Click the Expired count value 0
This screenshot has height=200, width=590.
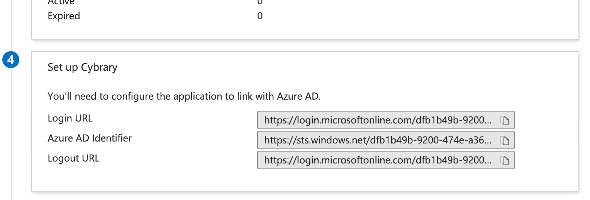260,16
